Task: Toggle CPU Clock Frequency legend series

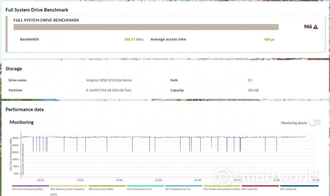Action: 28,189
